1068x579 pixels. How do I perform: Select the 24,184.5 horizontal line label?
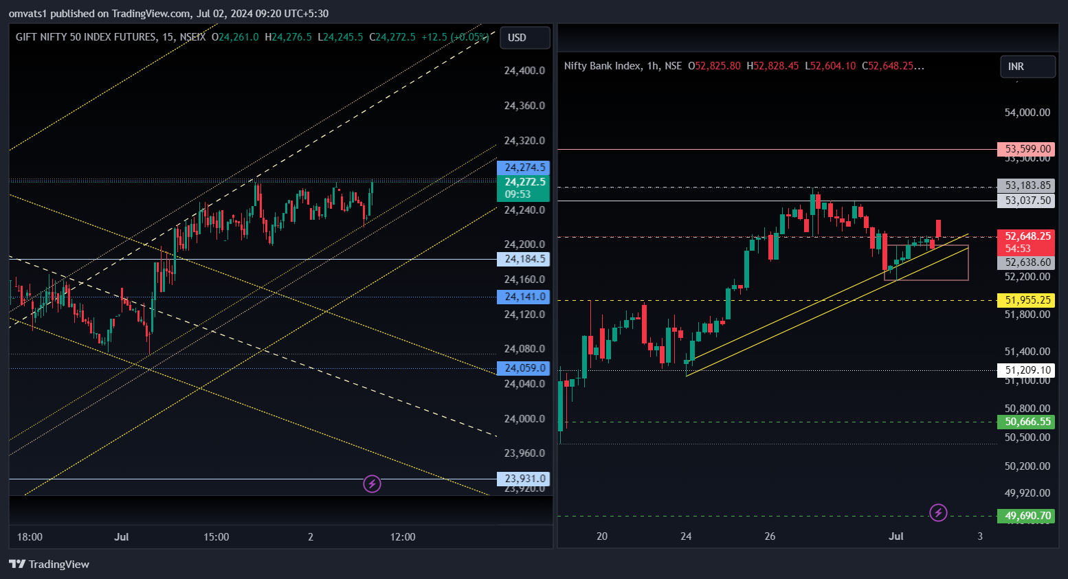click(523, 259)
